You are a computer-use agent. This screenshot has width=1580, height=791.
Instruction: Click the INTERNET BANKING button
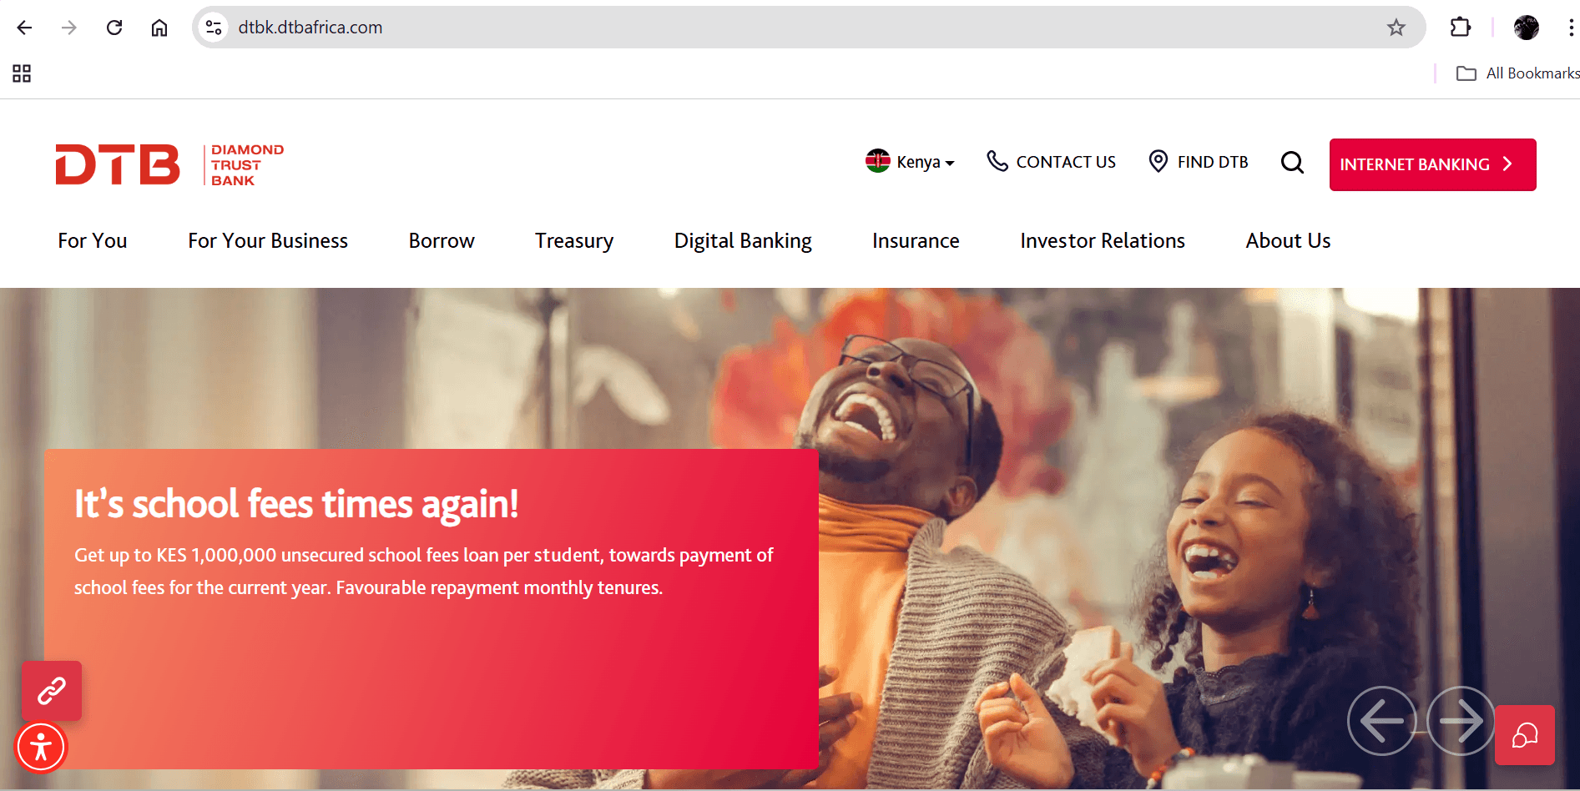click(1432, 164)
